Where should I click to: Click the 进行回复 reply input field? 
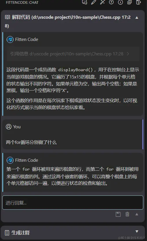click(73, 203)
